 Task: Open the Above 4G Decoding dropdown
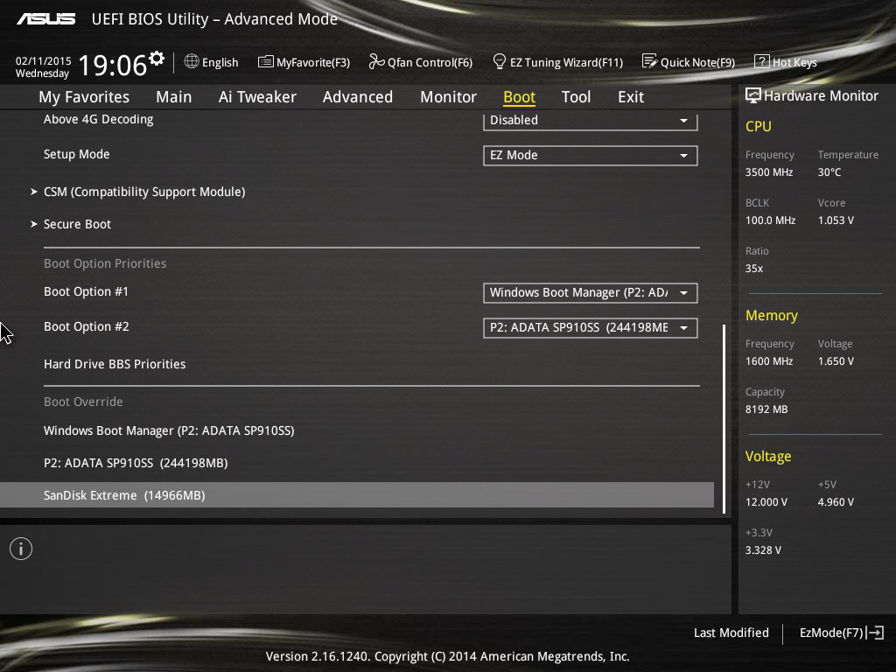tap(591, 121)
